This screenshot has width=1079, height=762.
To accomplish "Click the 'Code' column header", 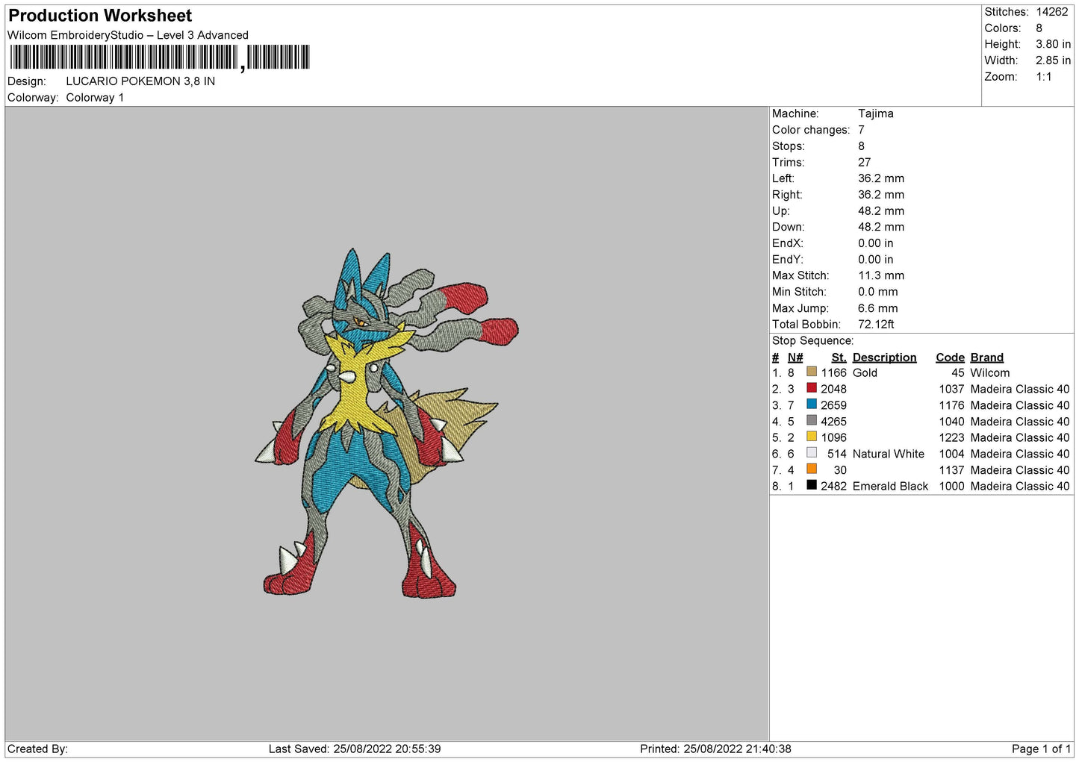I will (950, 357).
